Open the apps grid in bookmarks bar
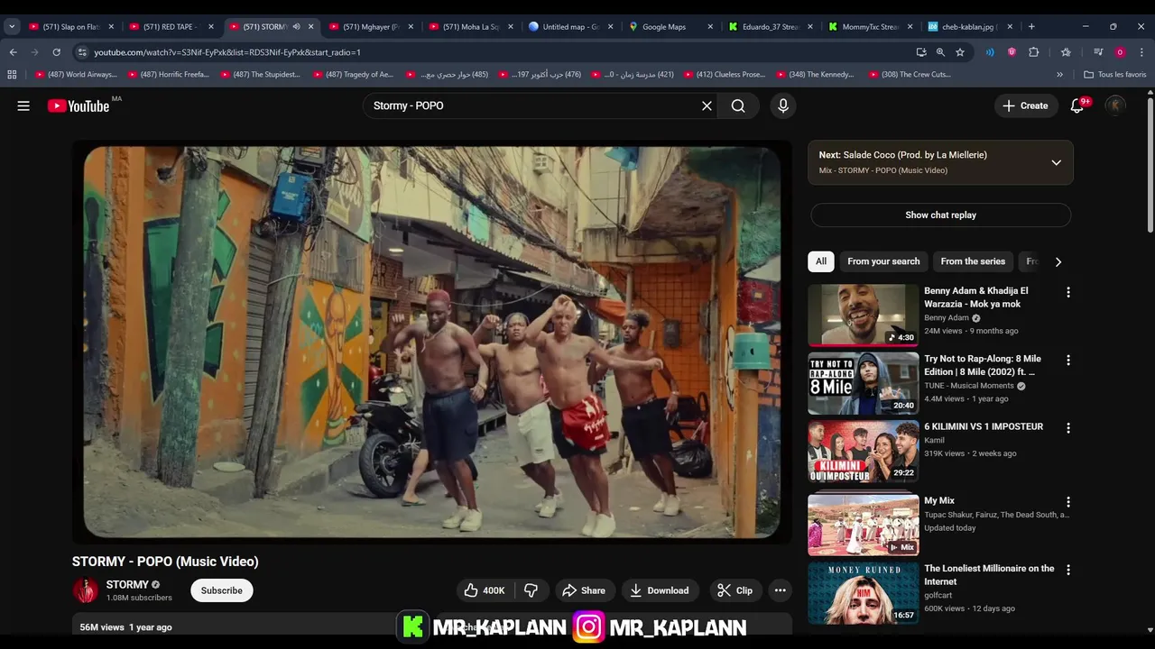Screen dimensions: 1155x649 [x=12, y=75]
